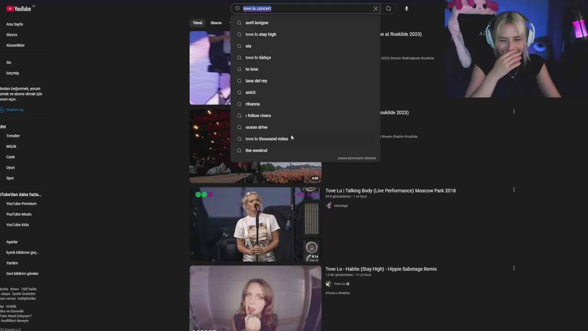588x331 pixels.
Task: Click overstage channel avatar icon
Action: 328,205
